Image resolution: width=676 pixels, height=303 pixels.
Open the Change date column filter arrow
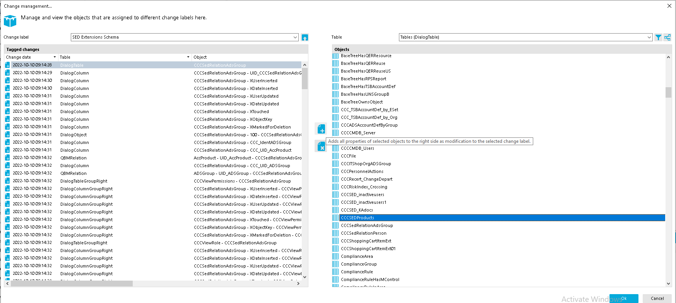tap(55, 57)
